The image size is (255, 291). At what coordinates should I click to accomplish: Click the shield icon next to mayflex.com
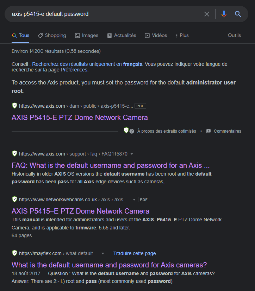[14, 253]
